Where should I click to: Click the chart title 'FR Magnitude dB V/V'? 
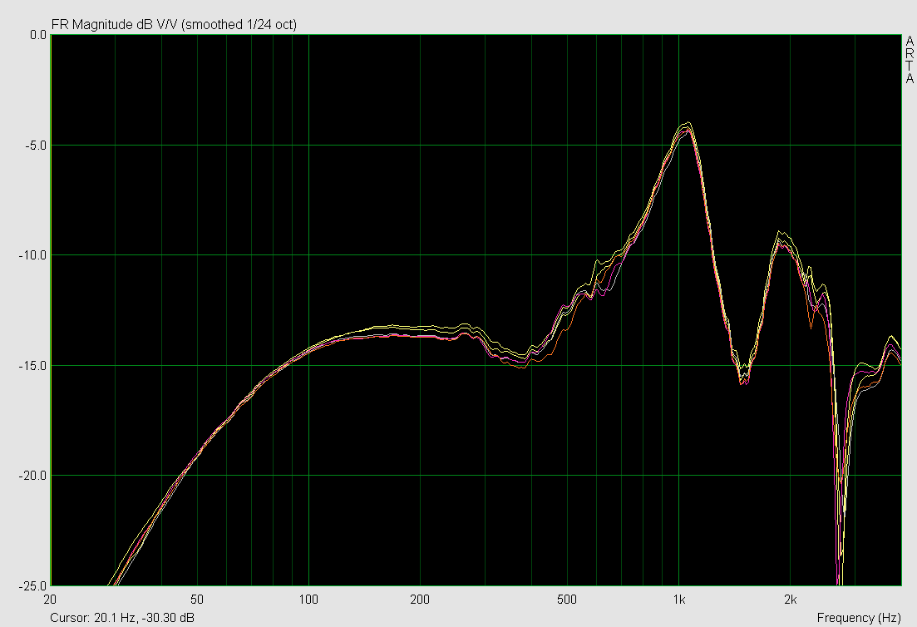coord(115,25)
